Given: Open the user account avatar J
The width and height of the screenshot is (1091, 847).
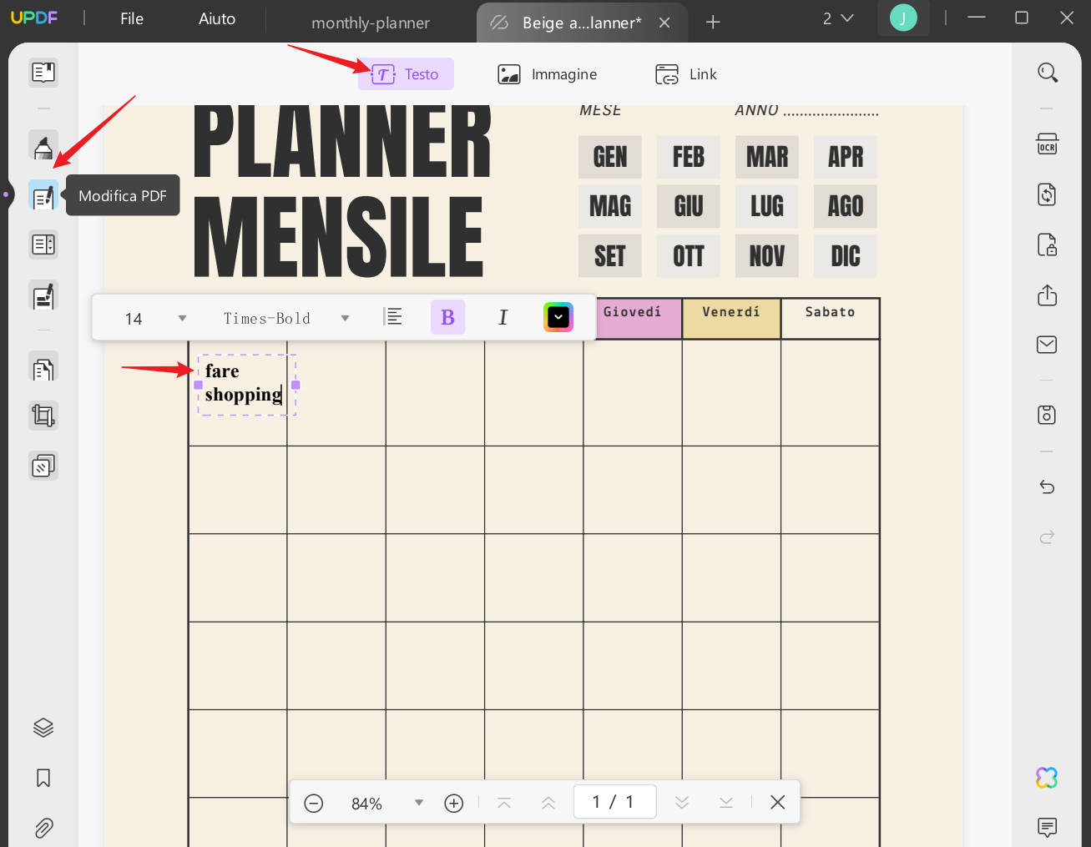Looking at the screenshot, I should pos(903,18).
